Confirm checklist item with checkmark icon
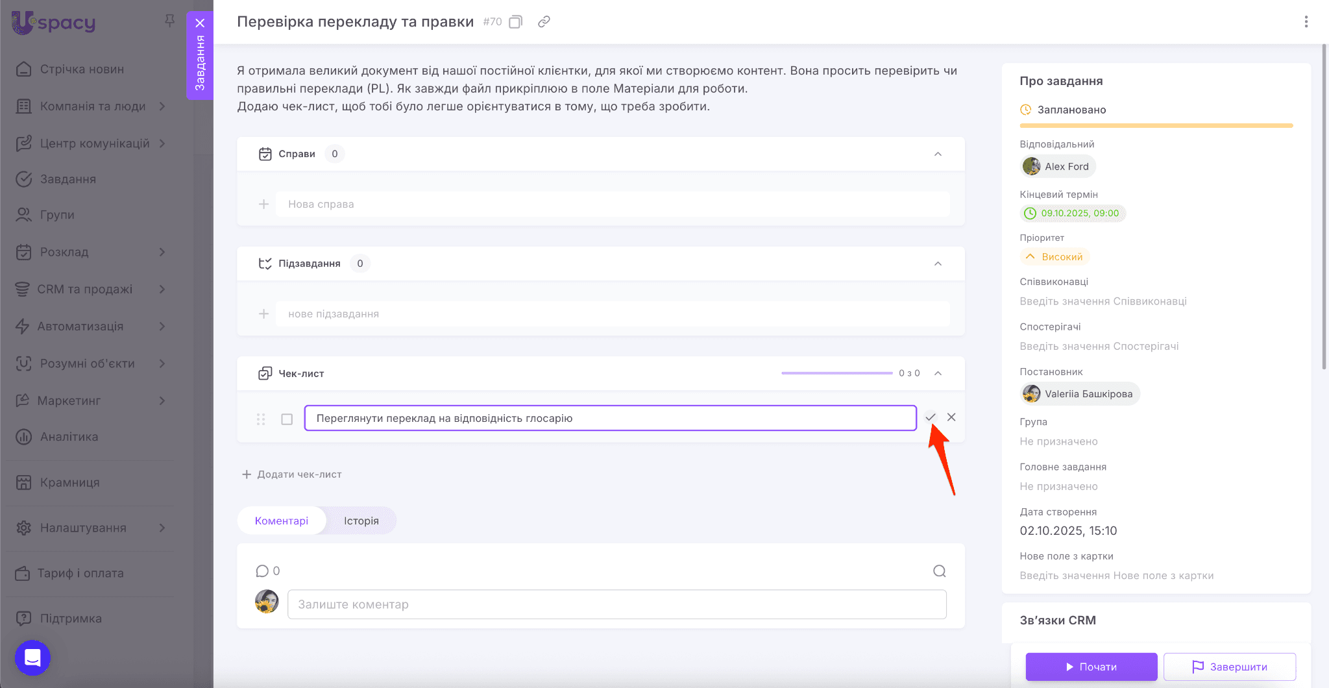 (931, 417)
